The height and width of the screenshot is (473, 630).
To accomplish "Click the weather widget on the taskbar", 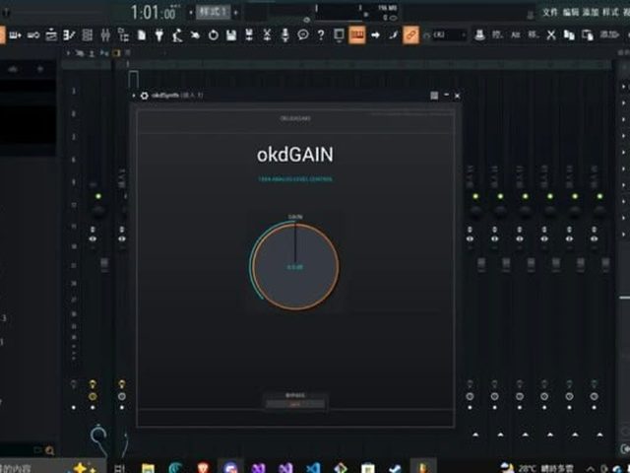I will pyautogui.click(x=536, y=468).
